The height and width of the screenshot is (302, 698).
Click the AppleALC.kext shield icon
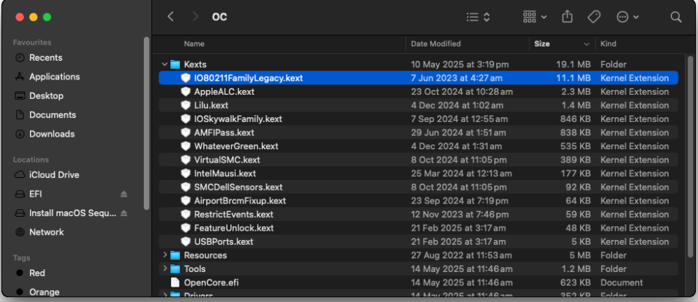(186, 92)
